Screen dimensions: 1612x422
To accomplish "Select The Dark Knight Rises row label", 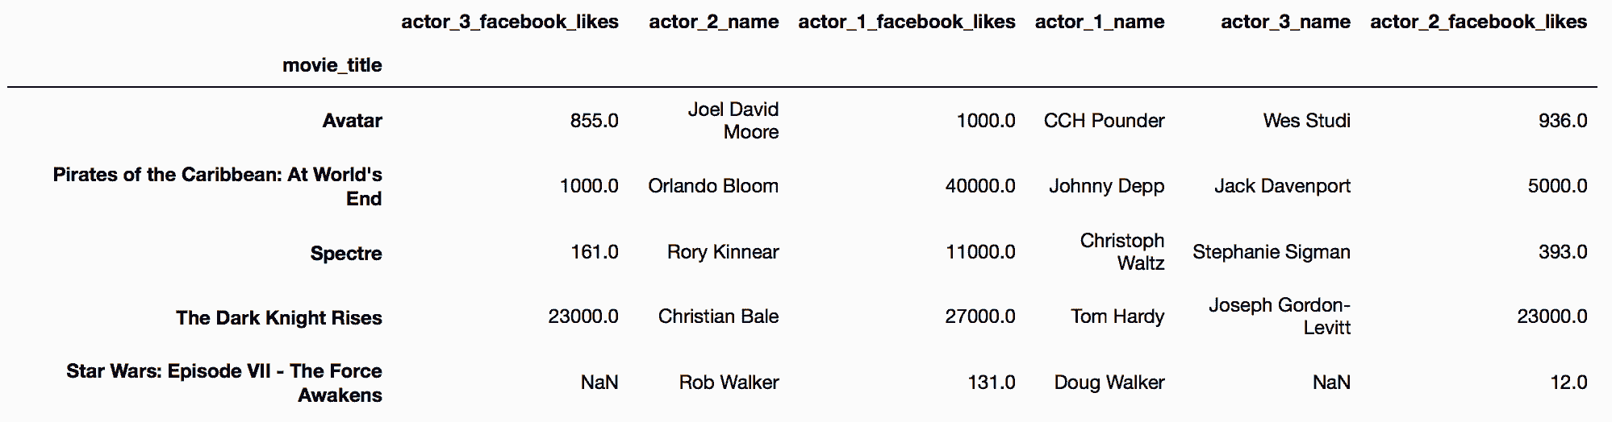I will click(279, 318).
